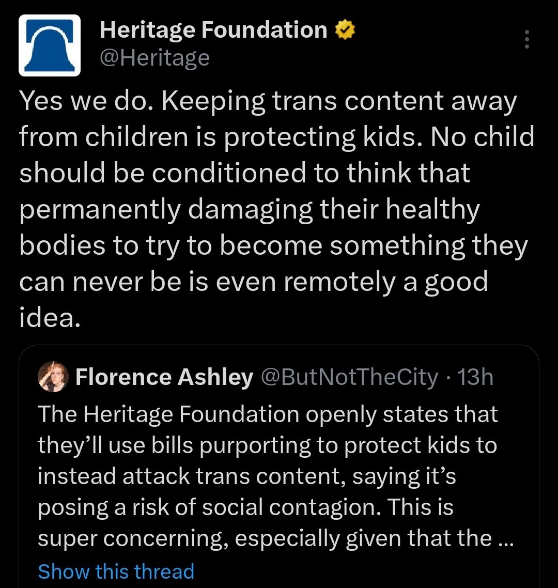
Task: Click the Heritage Foundation bell logo avatar
Action: pos(50,45)
